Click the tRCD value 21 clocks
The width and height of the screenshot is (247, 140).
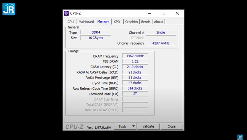tap(135, 72)
